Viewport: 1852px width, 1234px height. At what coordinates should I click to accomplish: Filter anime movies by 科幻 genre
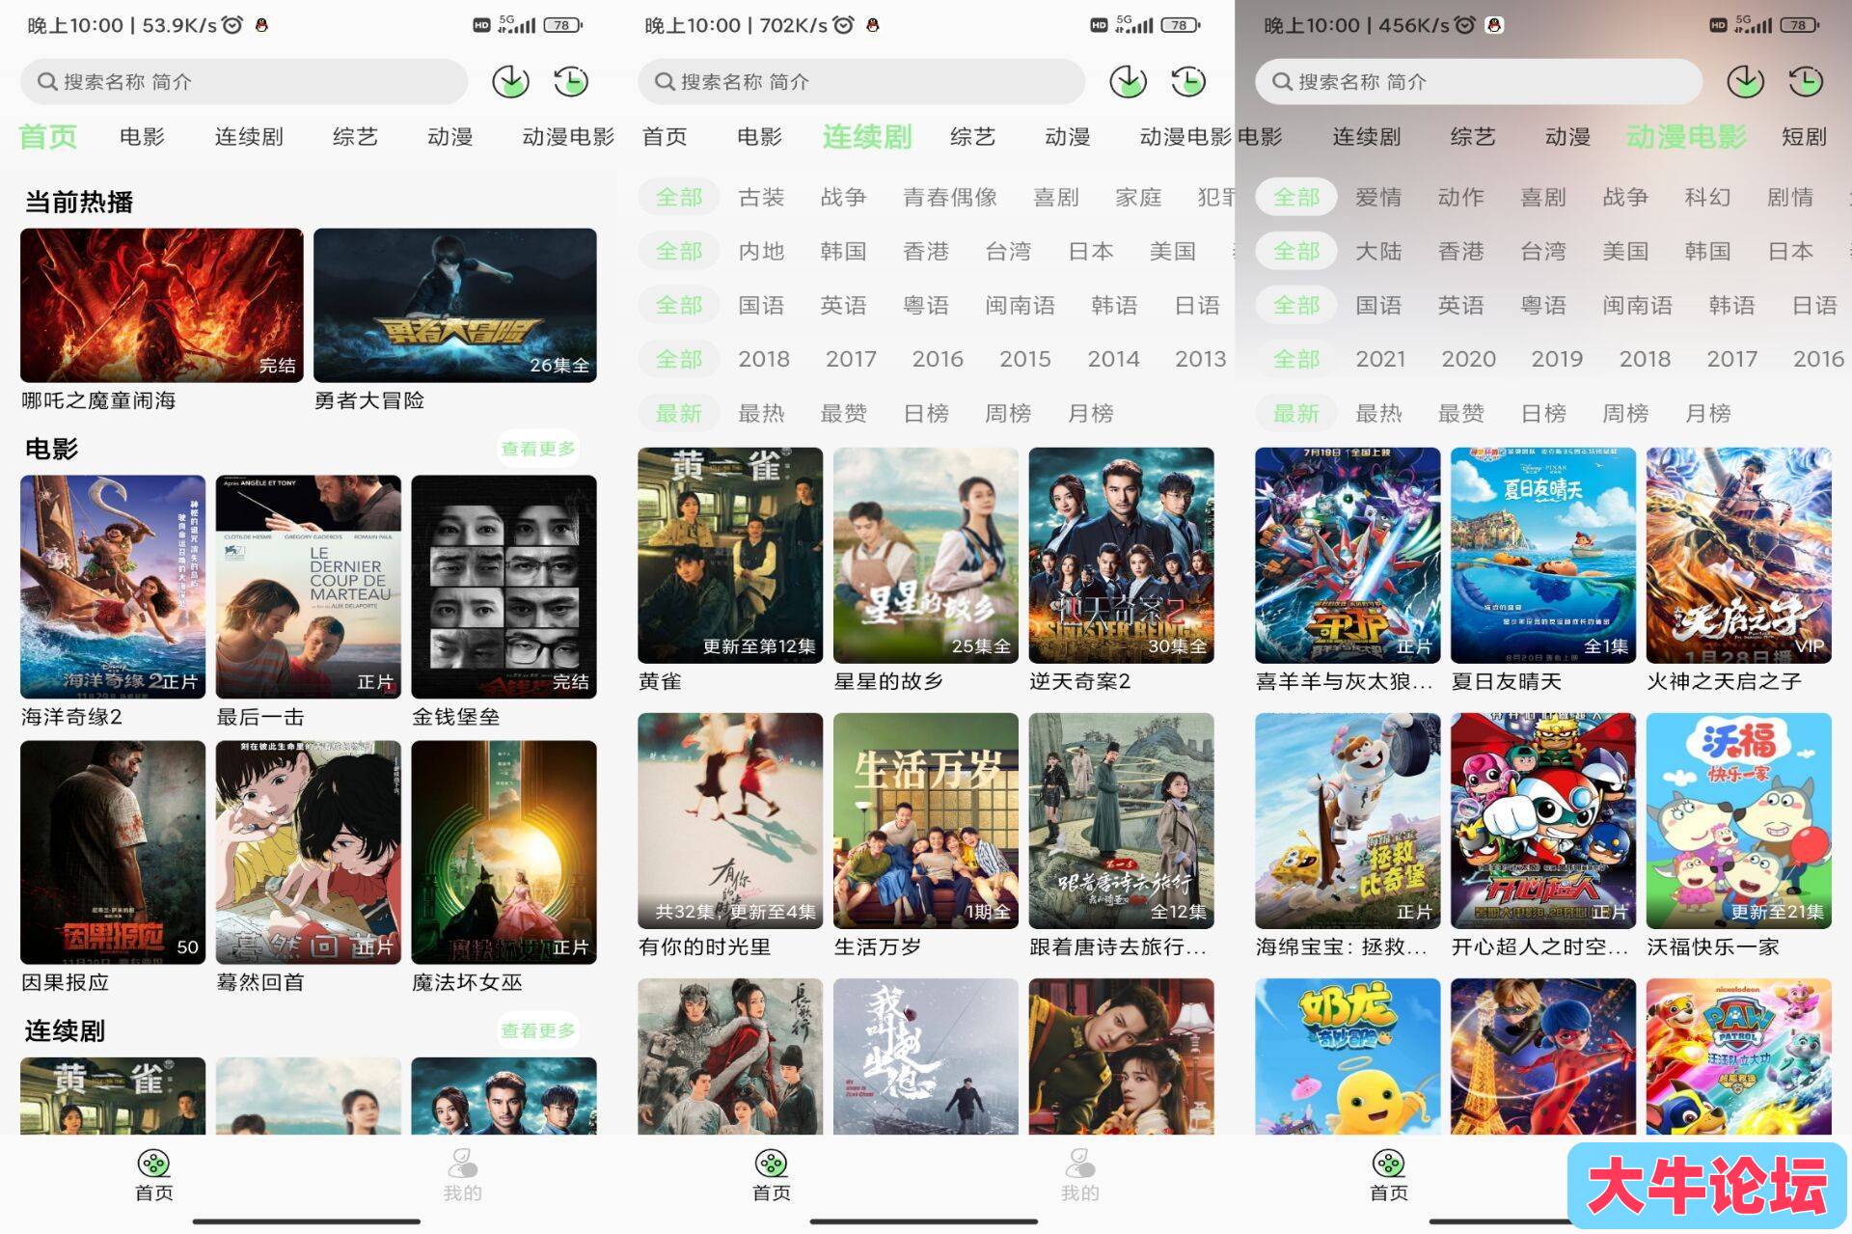pyautogui.click(x=1707, y=197)
